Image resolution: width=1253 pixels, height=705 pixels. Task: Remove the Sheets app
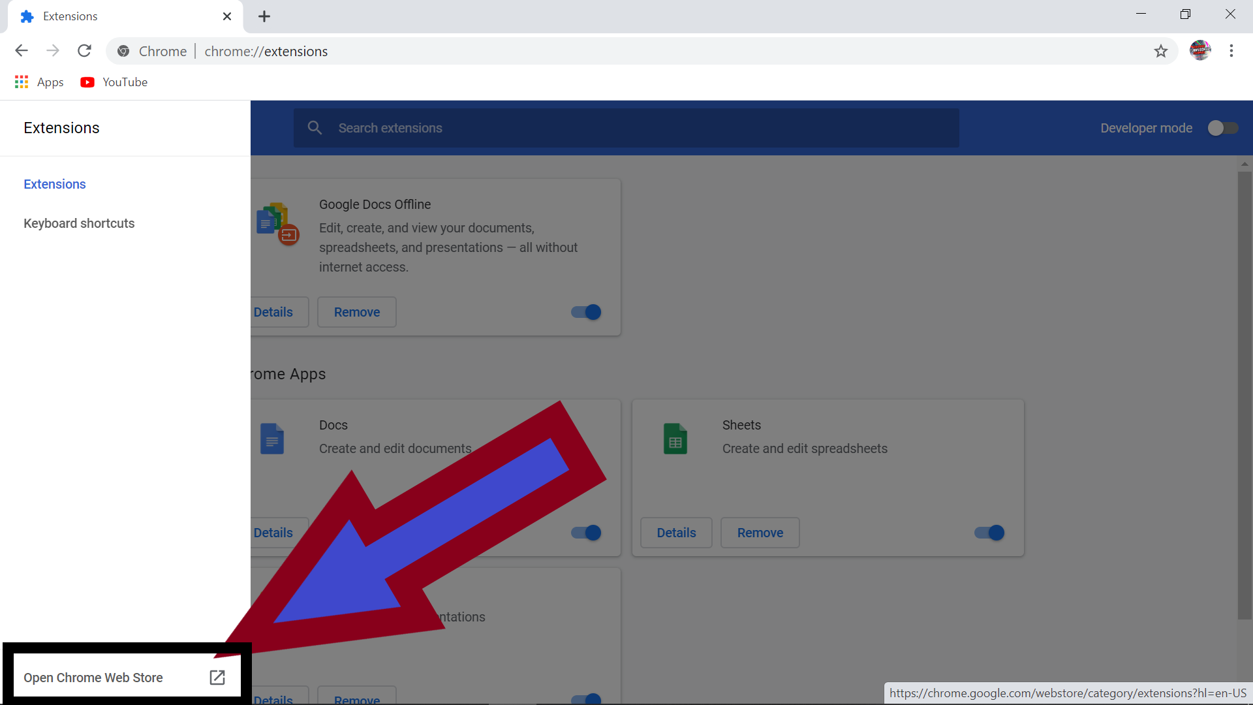pyautogui.click(x=760, y=533)
